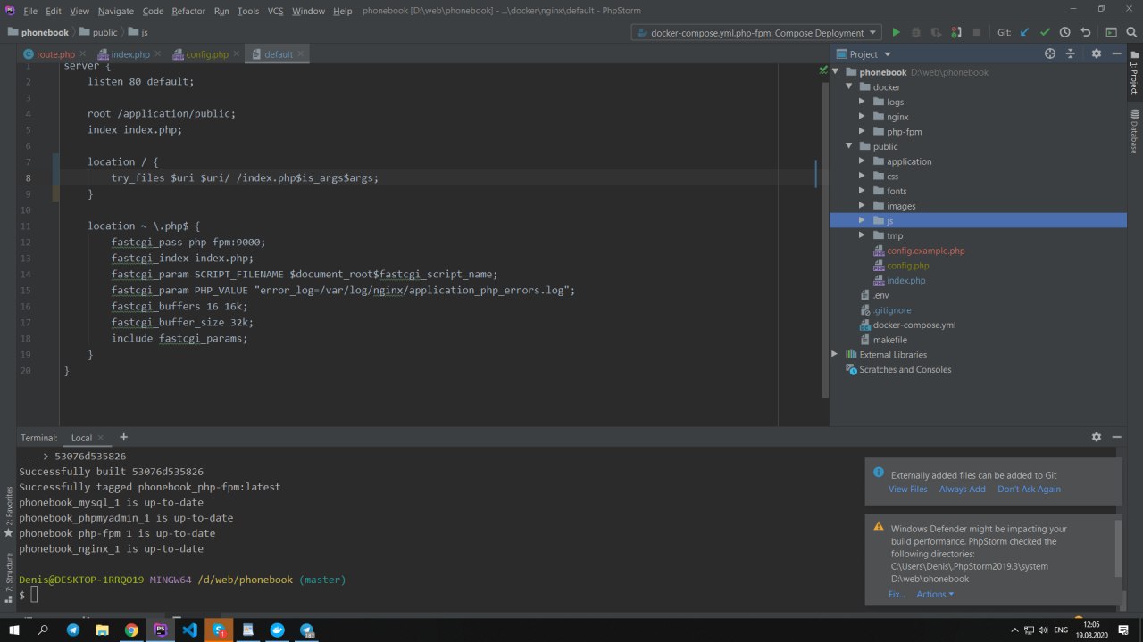The height and width of the screenshot is (642, 1143).
Task: Expand the nginx folder
Action: point(863,117)
